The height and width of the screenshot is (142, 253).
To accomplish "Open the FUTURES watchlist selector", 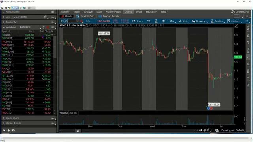I will (25, 27).
